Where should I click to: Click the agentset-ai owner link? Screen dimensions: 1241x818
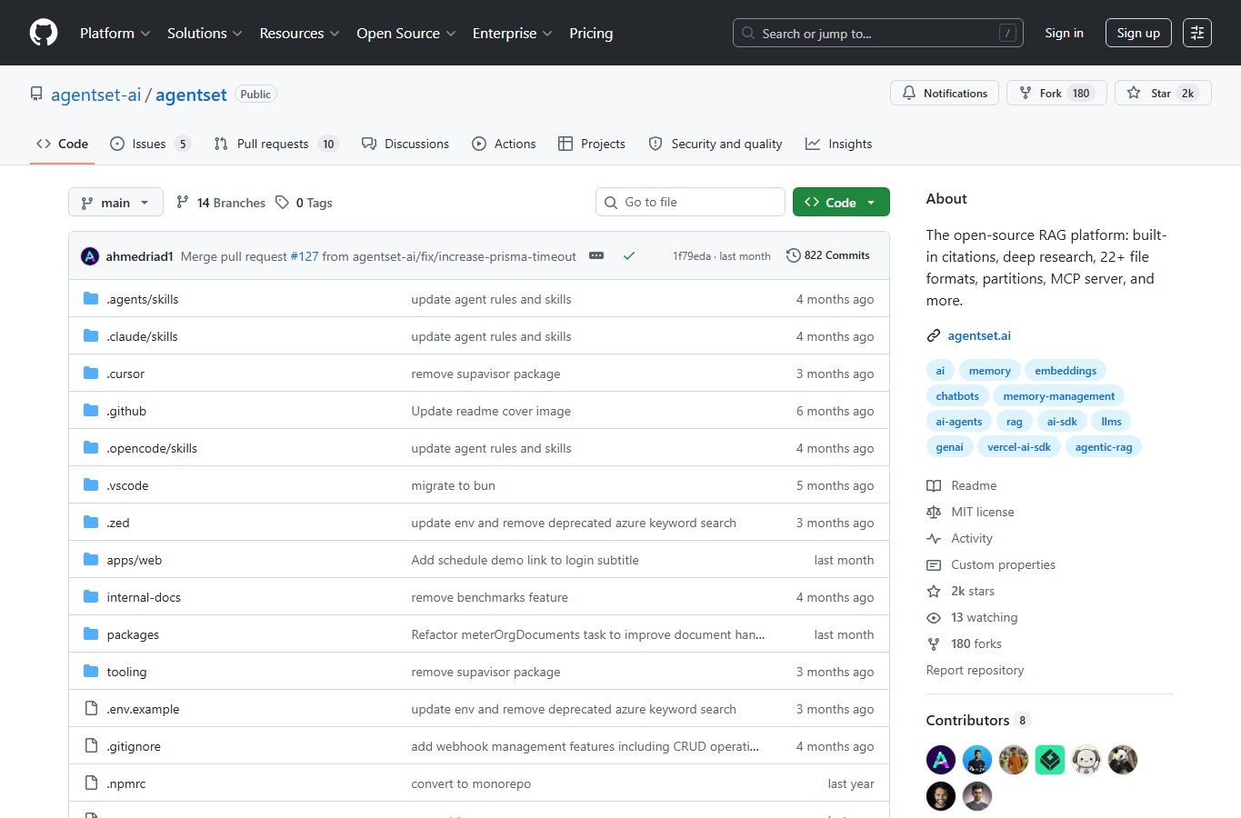click(x=96, y=95)
